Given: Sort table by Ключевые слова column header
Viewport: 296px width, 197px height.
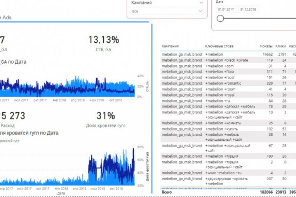Looking at the screenshot, I should pos(219,46).
